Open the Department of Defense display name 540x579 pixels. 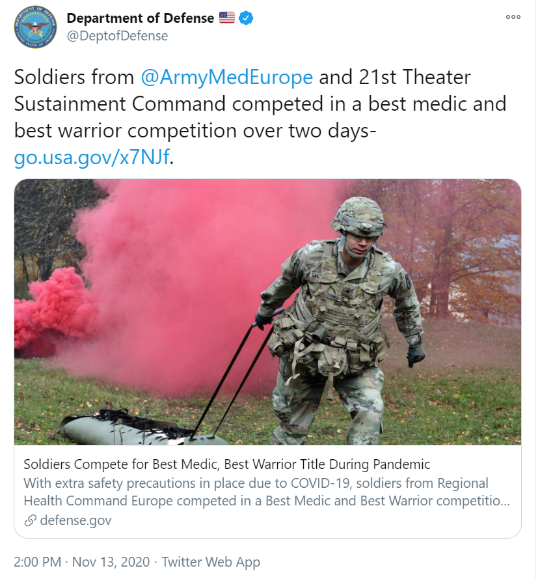(140, 18)
